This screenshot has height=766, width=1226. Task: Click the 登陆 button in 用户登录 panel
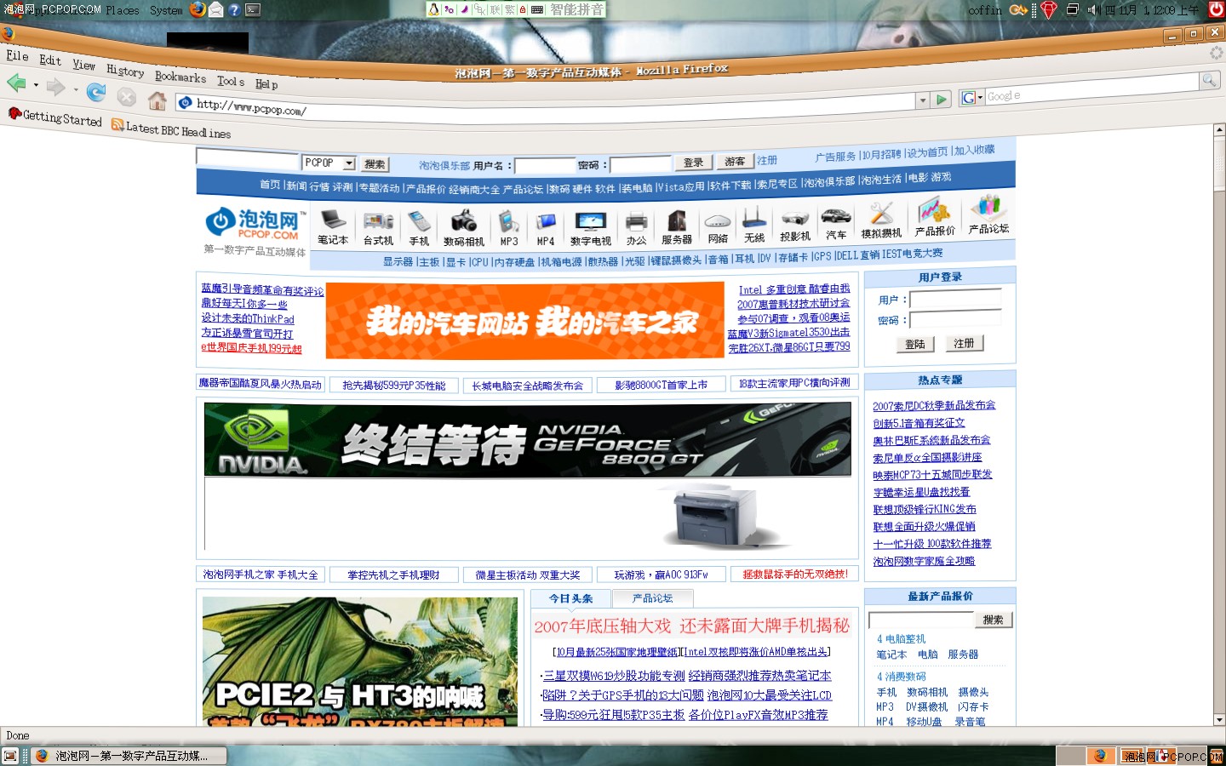point(915,345)
